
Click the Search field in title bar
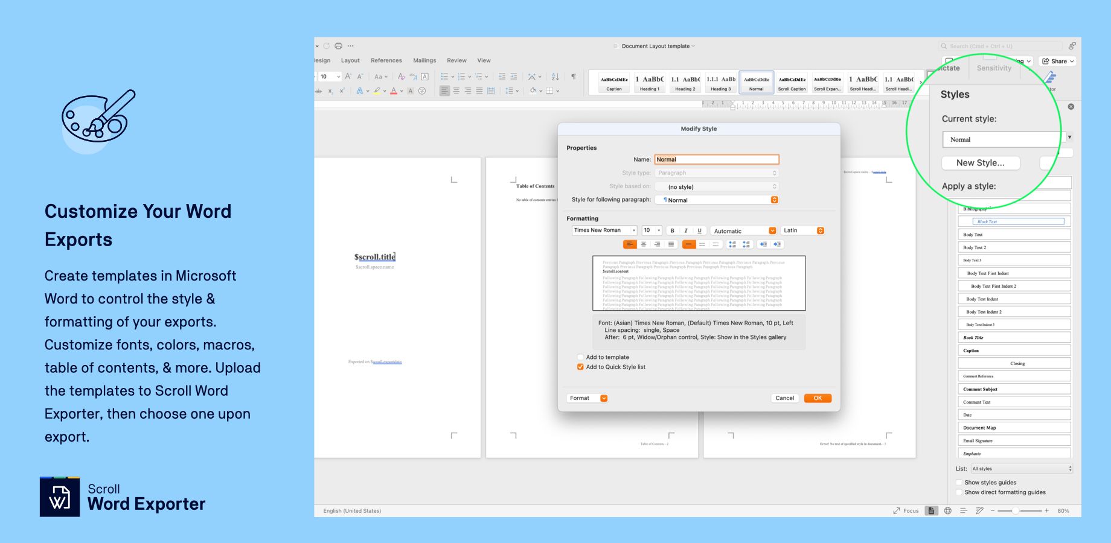(x=1001, y=46)
